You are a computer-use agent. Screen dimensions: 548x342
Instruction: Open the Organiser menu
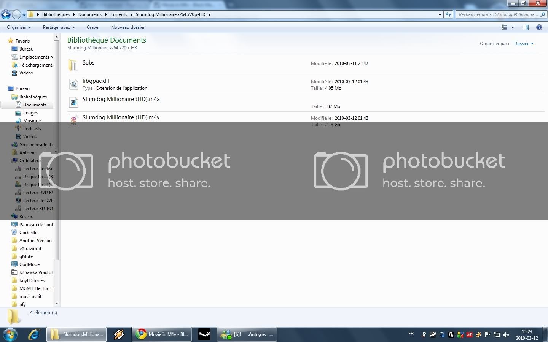tap(19, 27)
